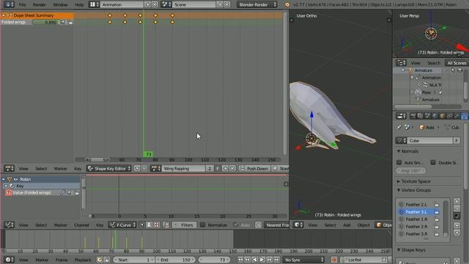Toggle show-hidden ghost icon in Graph header

tap(149, 225)
